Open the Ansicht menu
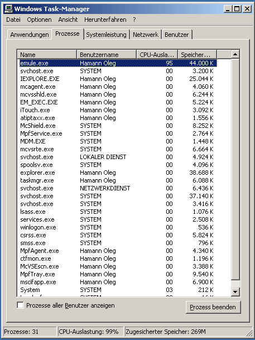 [x=68, y=20]
